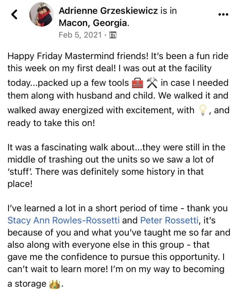Open the three-dot post options menu
This screenshot has height=294, width=238.
223,14
